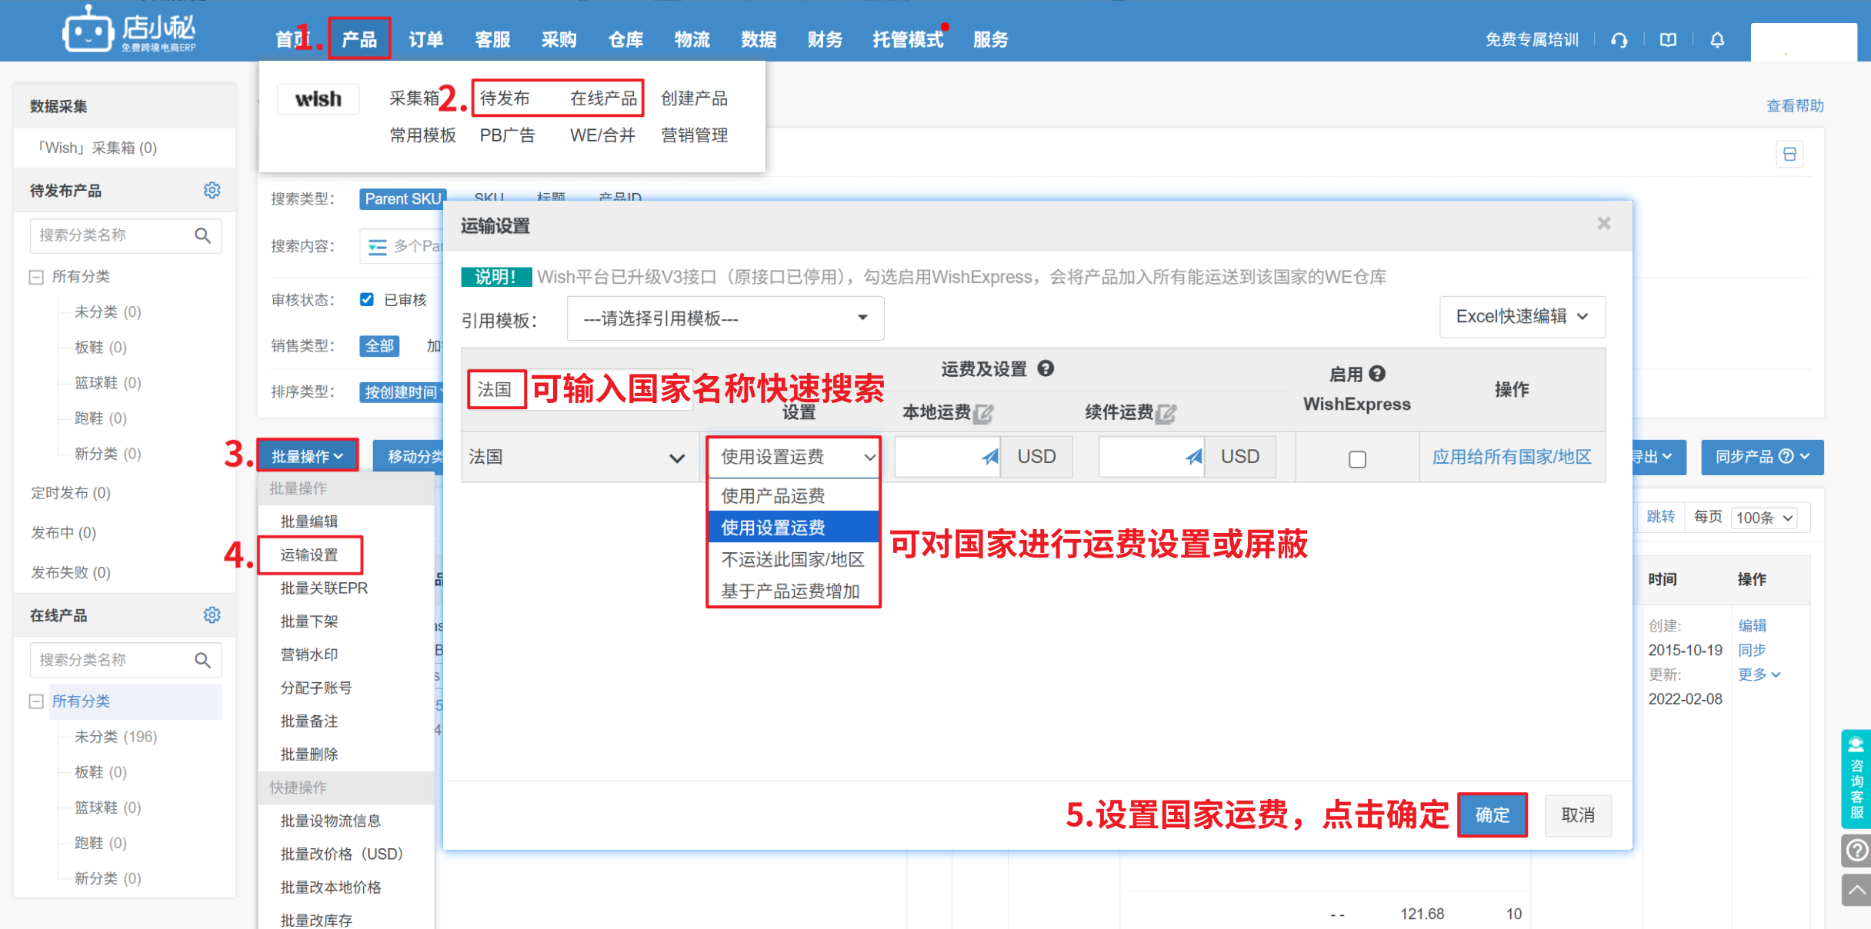Toggle the 已审核 checkbox

coord(367,299)
